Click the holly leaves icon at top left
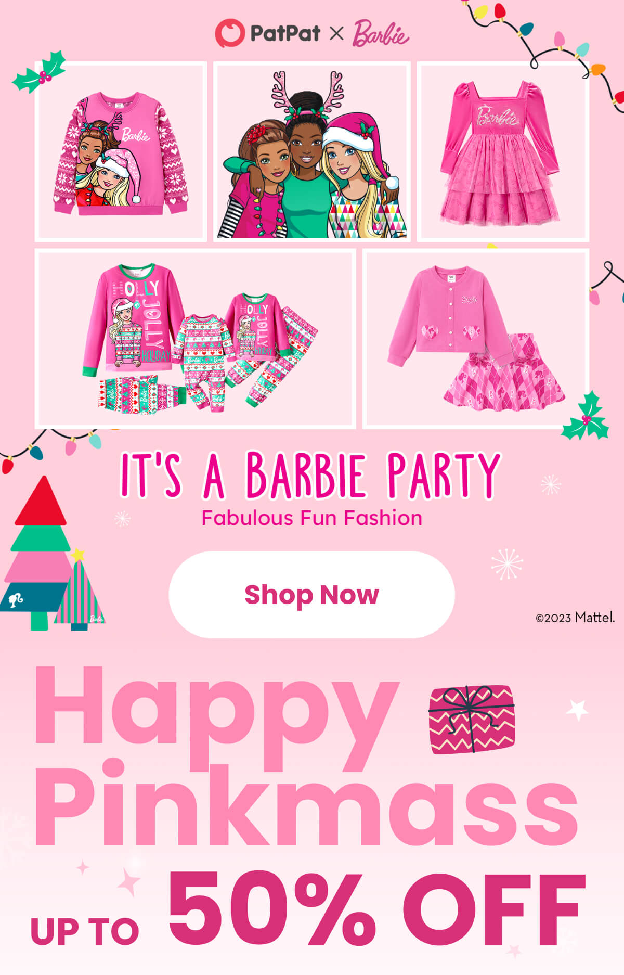Screen dimensions: 624x975 [x=40, y=72]
